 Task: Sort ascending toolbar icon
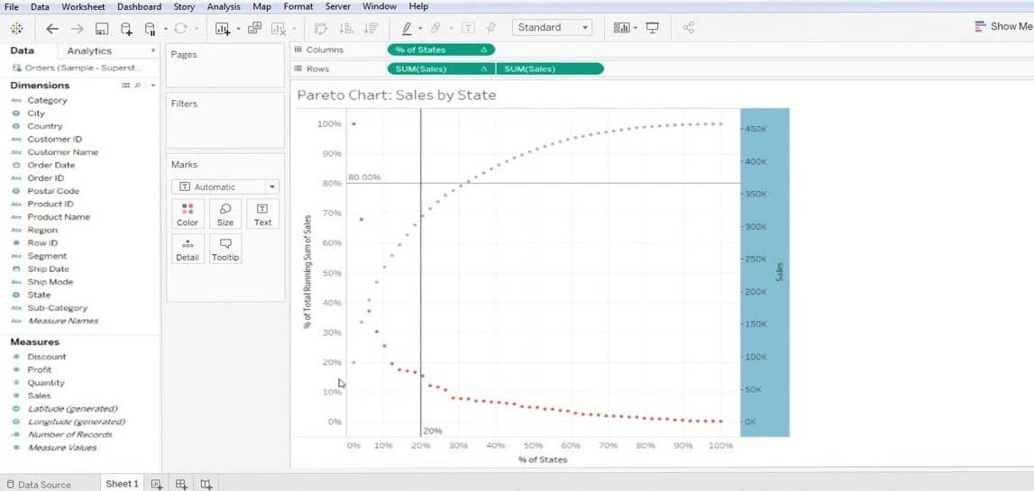[x=345, y=28]
